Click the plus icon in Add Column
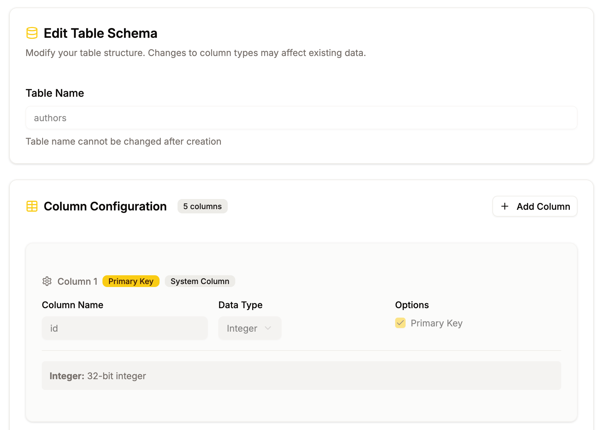The height and width of the screenshot is (430, 603). click(504, 206)
